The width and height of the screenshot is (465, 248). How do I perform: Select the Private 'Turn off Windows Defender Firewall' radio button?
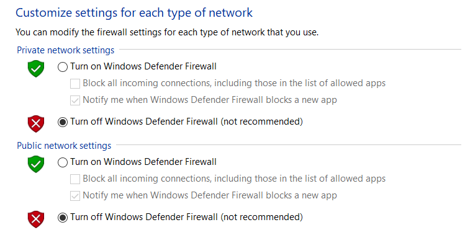[63, 122]
